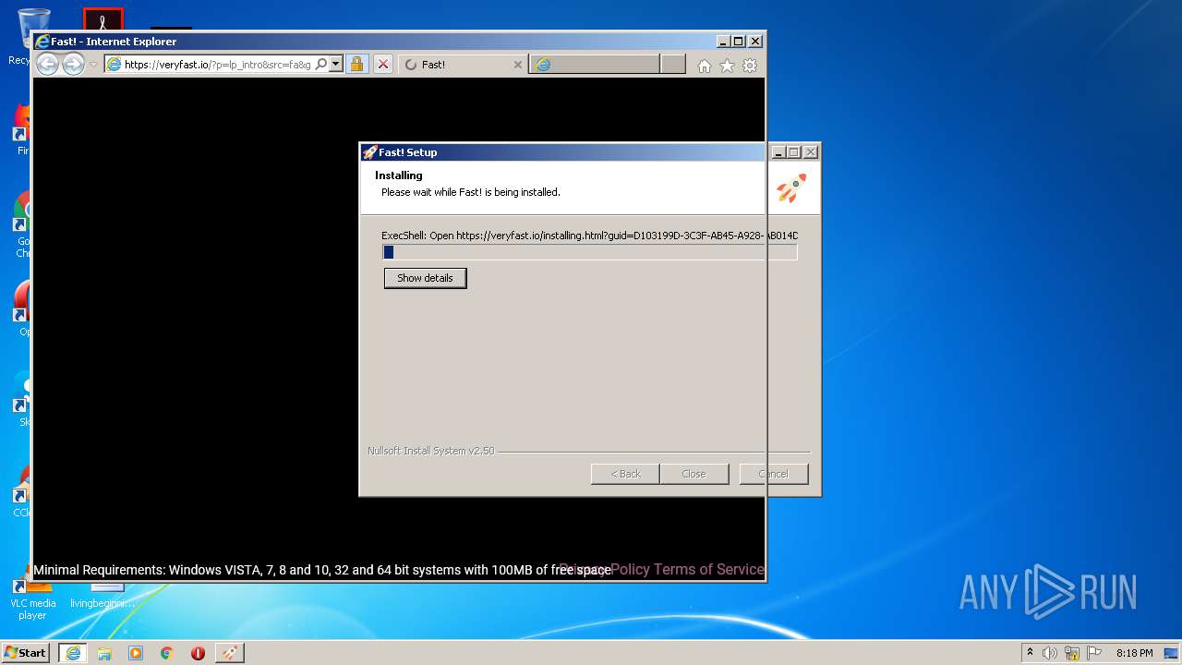Click the Minimal Requirements text on page
This screenshot has width=1182, height=665.
[322, 570]
